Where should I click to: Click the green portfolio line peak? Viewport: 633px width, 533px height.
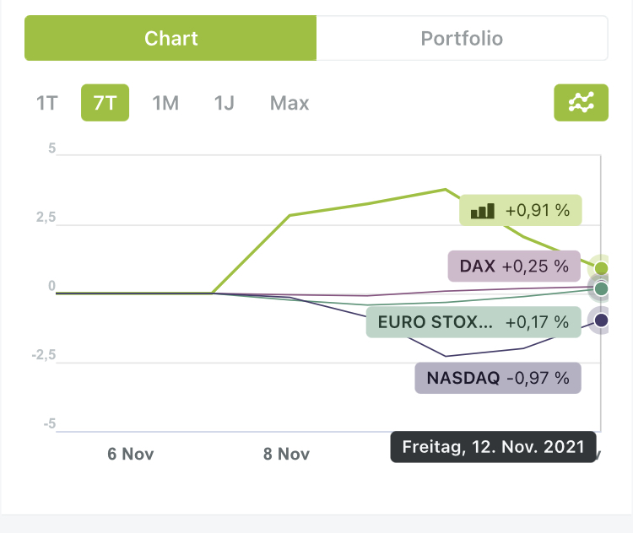[446, 189]
